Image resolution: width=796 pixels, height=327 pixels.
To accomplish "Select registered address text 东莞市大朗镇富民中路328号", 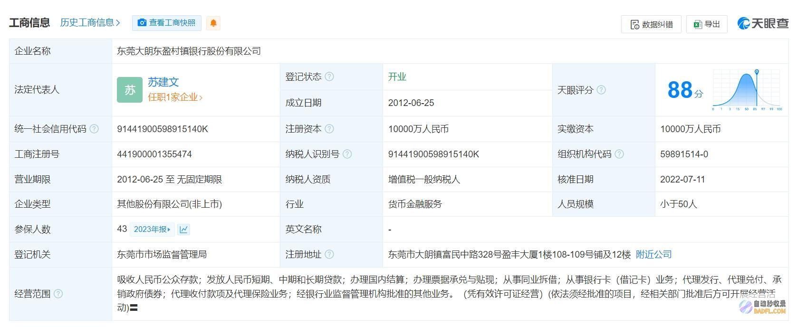I will pyautogui.click(x=445, y=254).
